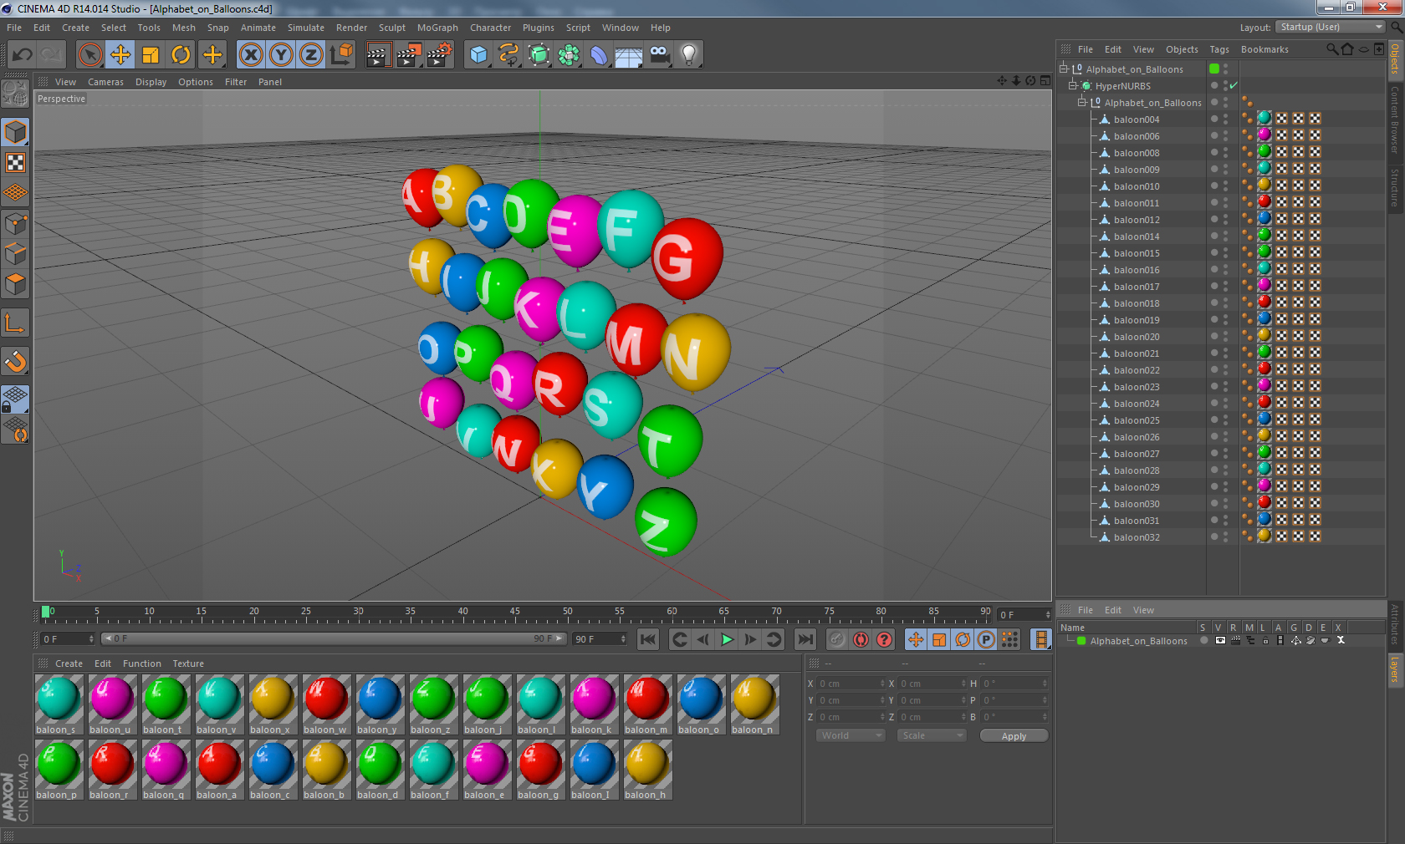This screenshot has height=844, width=1405.
Task: Toggle HyperNURBS enabled green checkmark
Action: (1234, 85)
